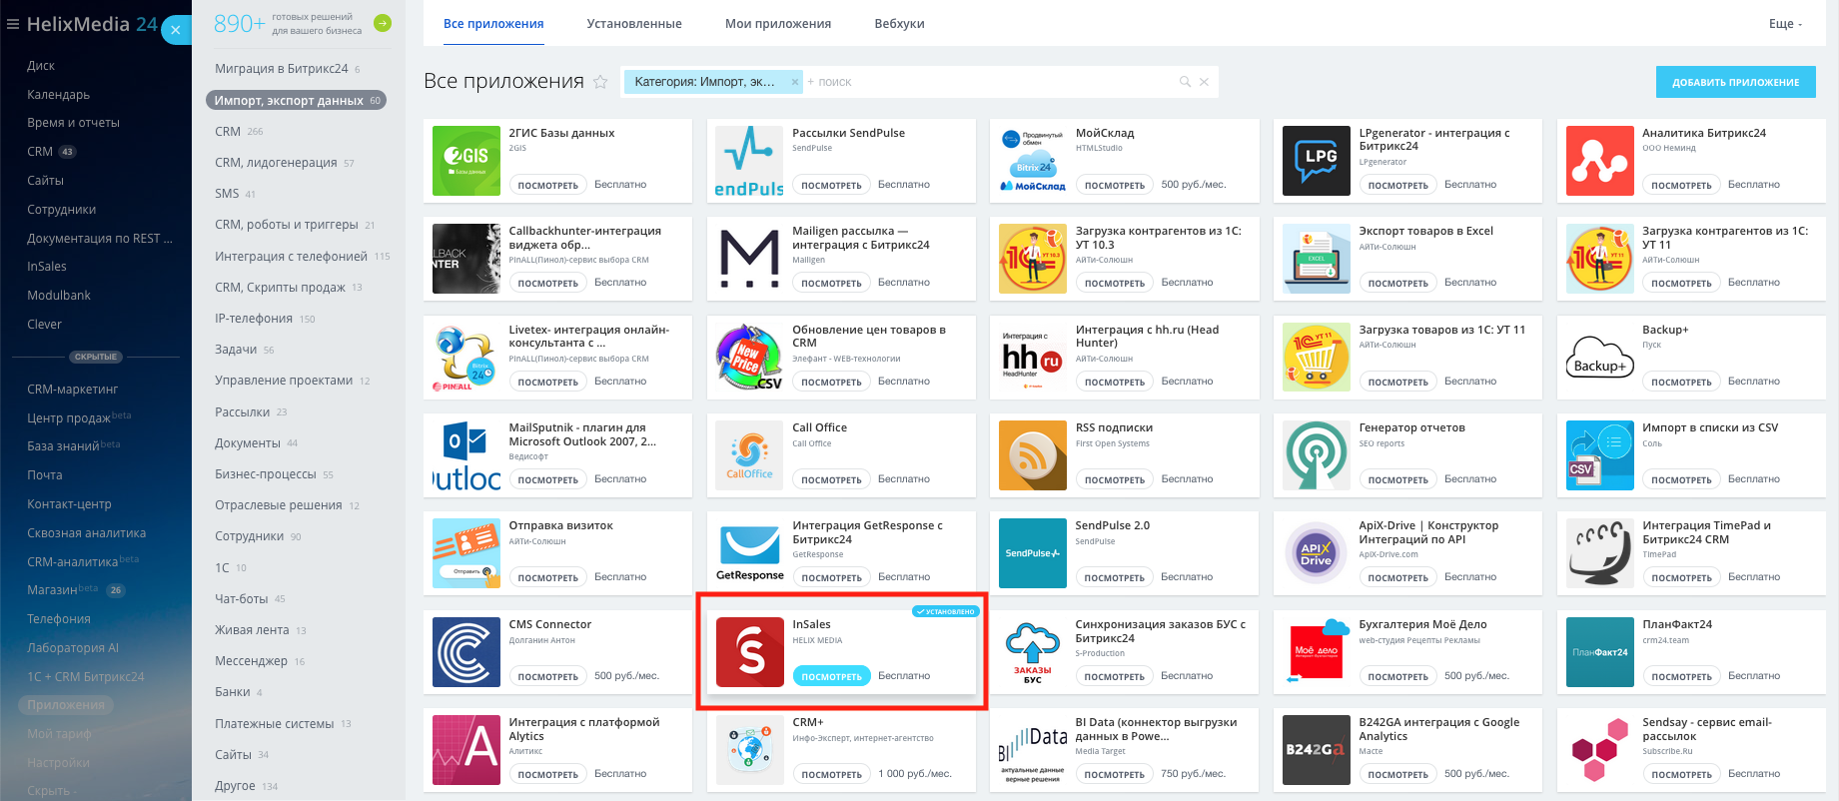Image resolution: width=1839 pixels, height=801 pixels.
Task: Open the МойСклад app icon
Action: 1033,161
